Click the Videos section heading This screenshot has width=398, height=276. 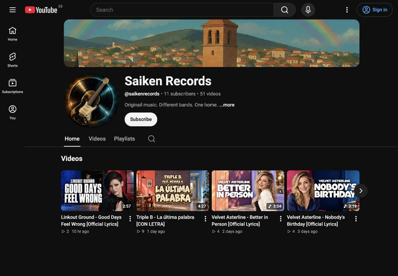click(x=72, y=158)
